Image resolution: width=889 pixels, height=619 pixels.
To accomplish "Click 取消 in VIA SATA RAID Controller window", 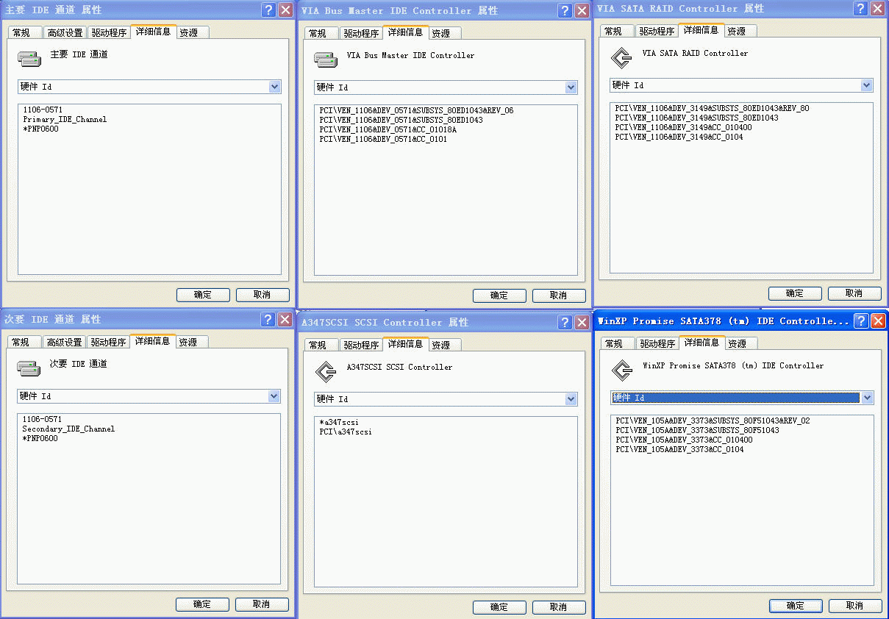I will pos(854,293).
